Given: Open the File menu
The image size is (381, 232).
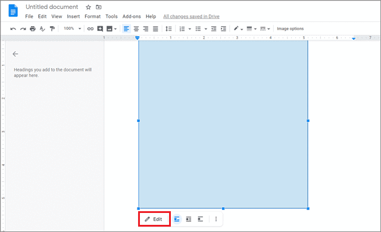Looking at the screenshot, I should click(x=29, y=17).
